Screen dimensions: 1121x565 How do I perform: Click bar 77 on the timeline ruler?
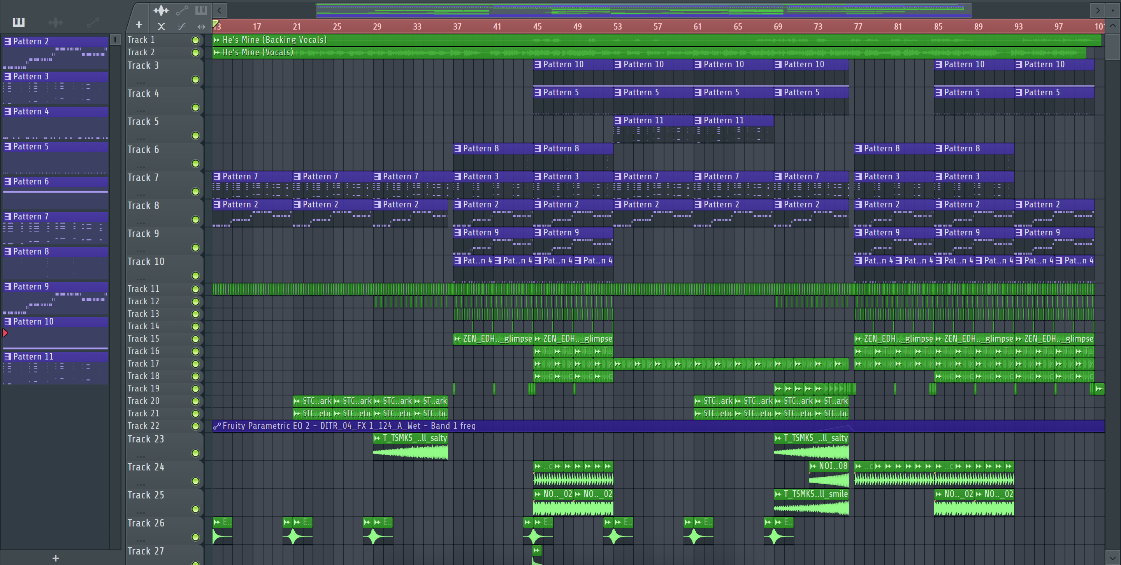coord(858,26)
